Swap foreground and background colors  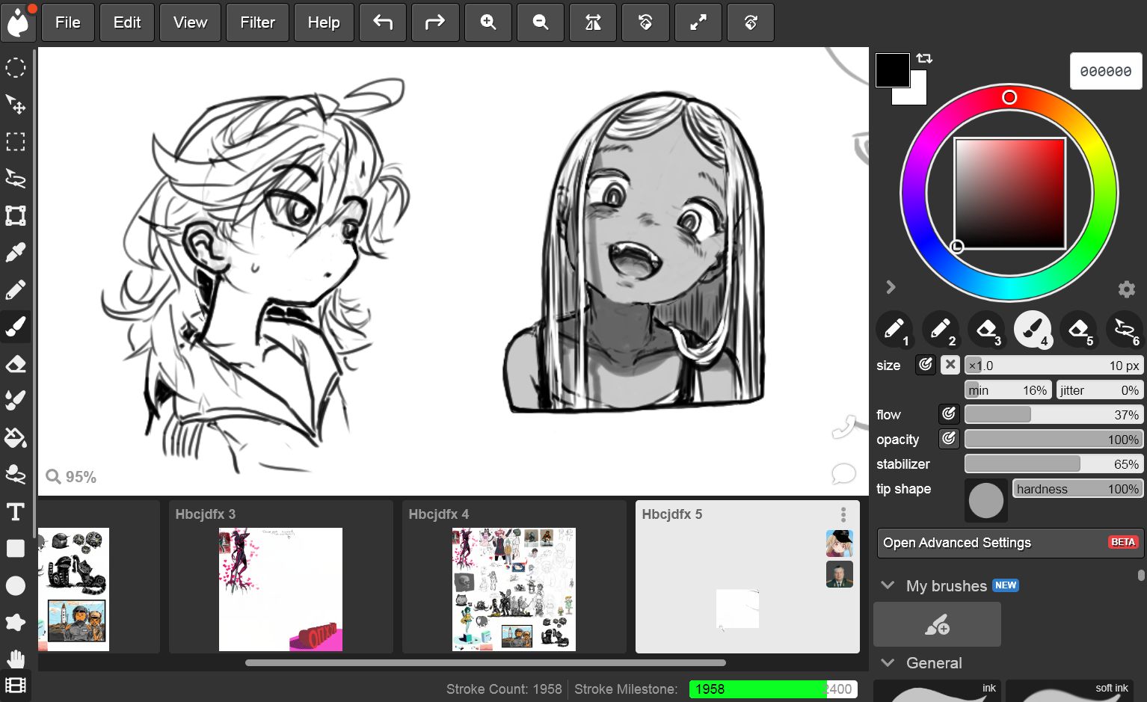click(924, 58)
